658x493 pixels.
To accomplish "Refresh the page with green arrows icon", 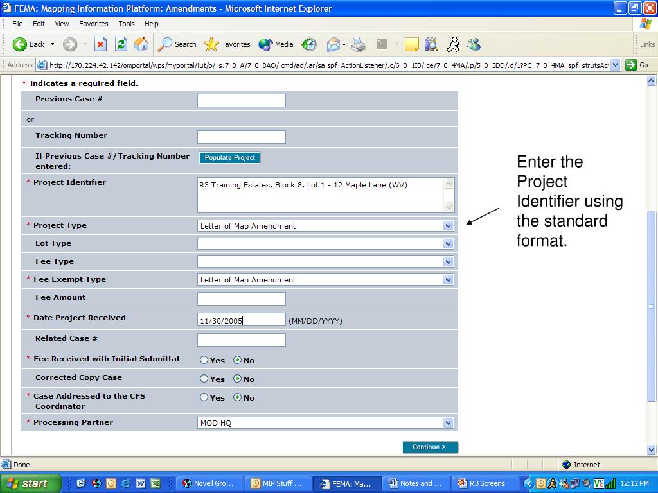I will pos(121,44).
